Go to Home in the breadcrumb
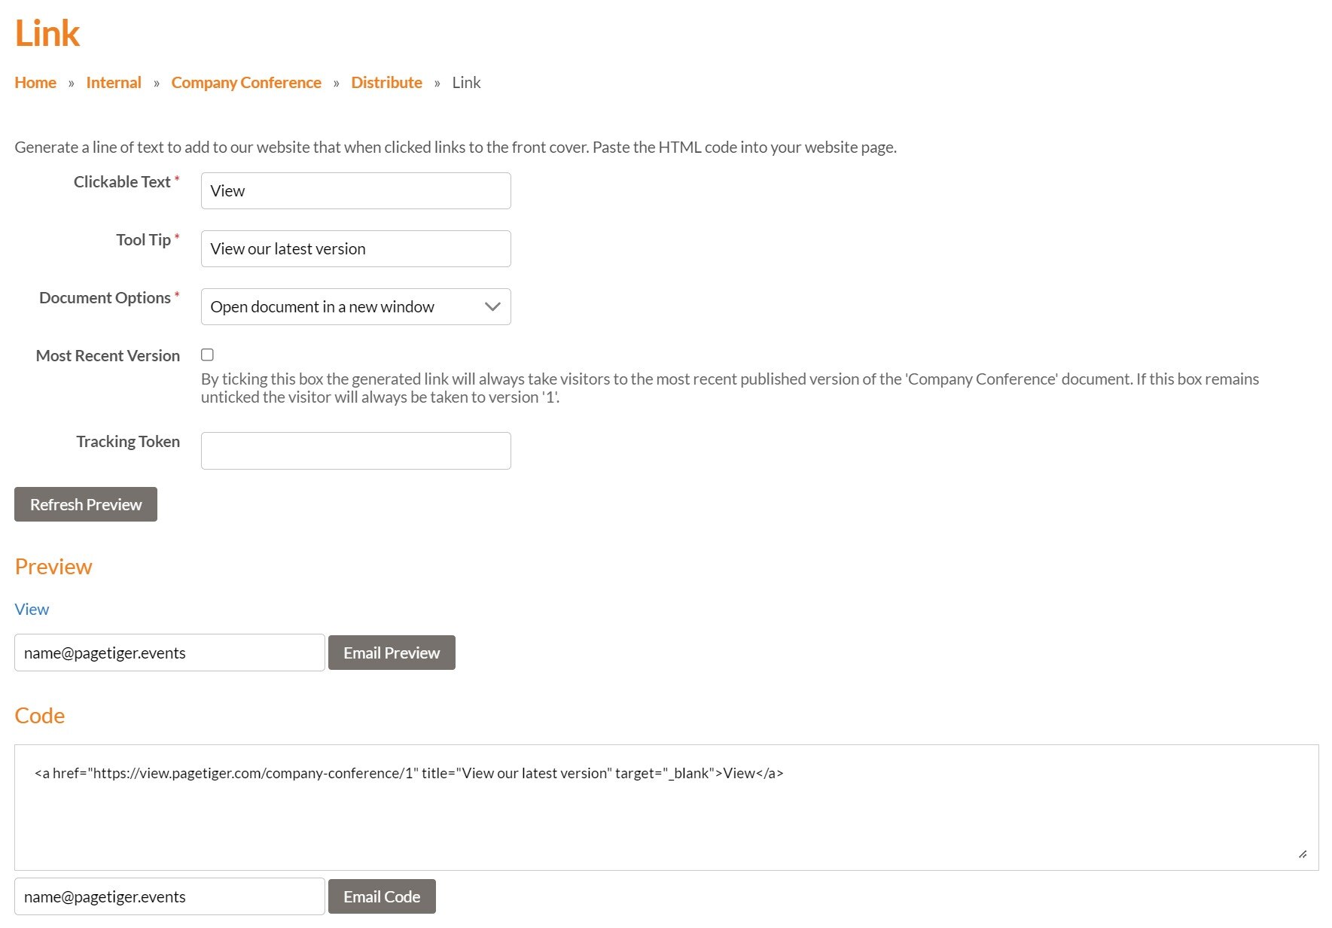Viewport: 1332px width, 928px height. (35, 83)
